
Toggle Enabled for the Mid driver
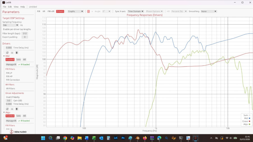(x=10, y=60)
